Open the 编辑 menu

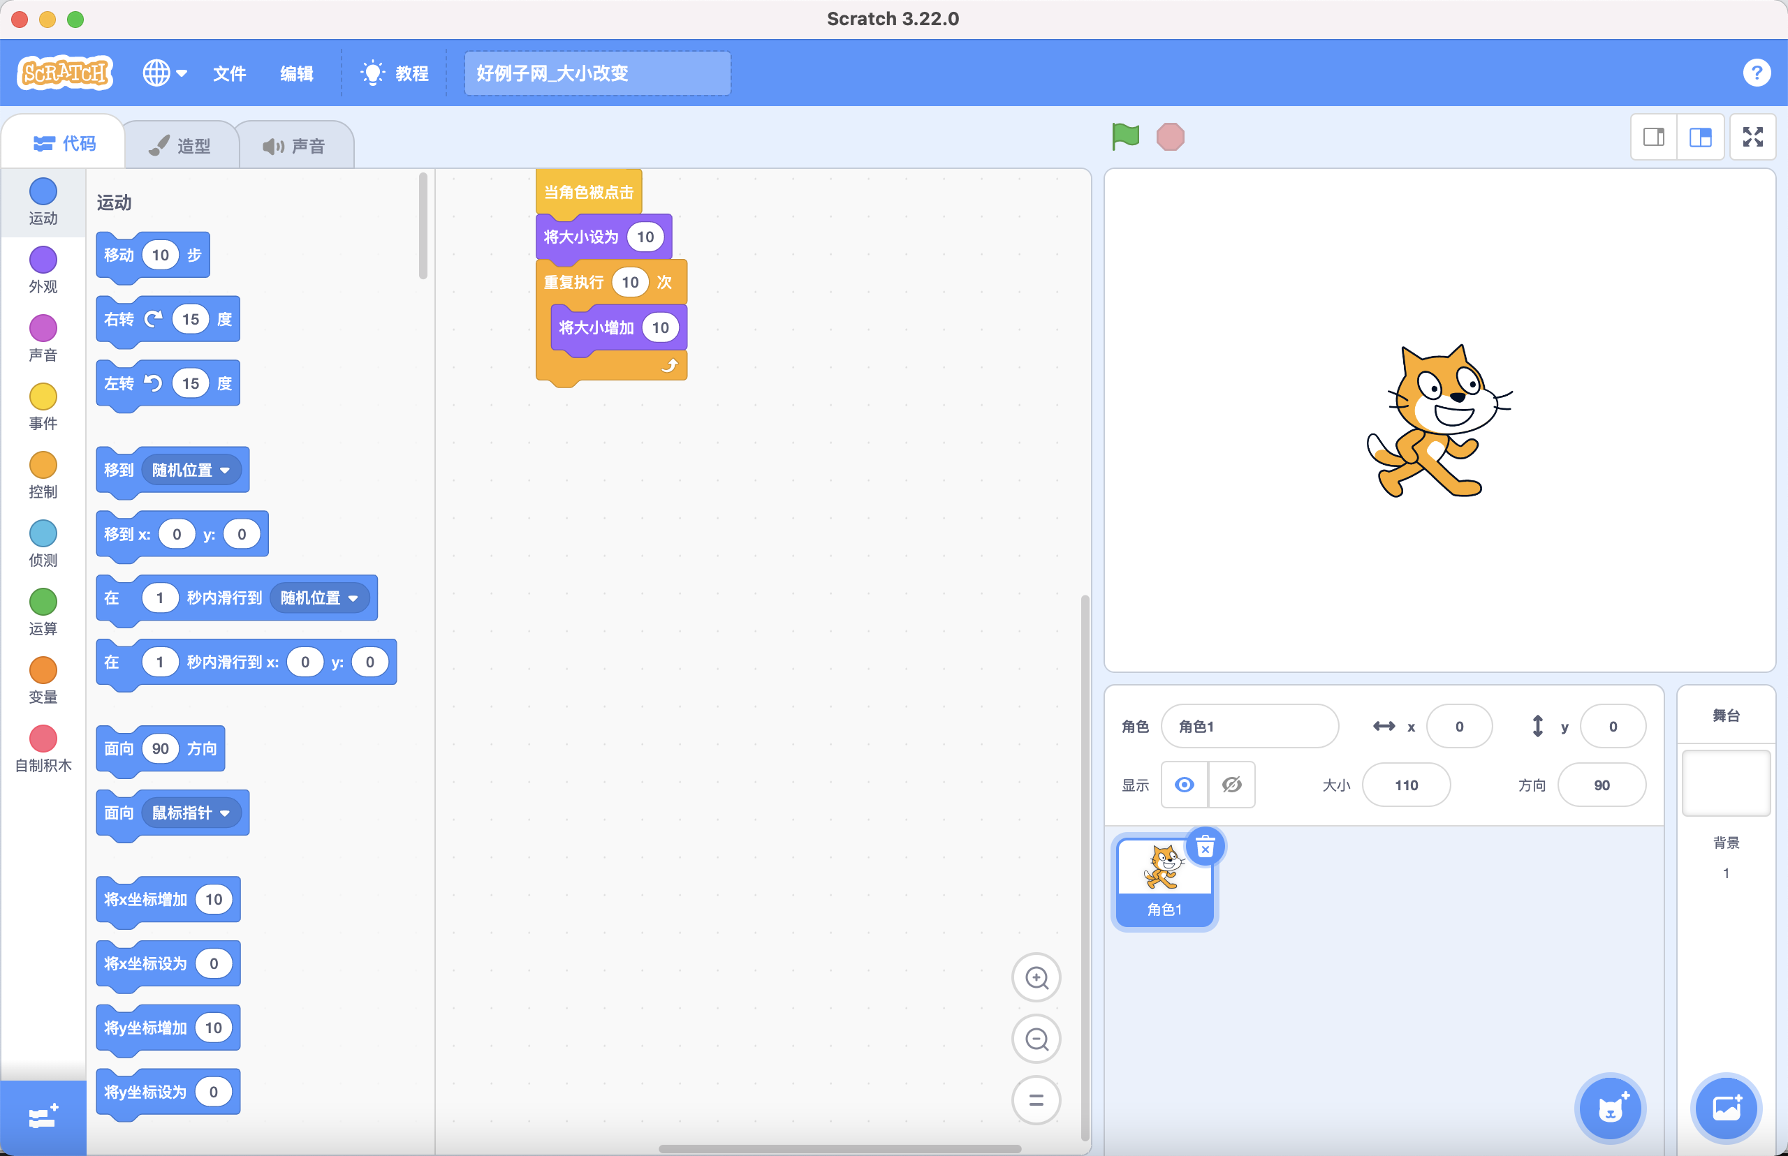click(x=297, y=73)
